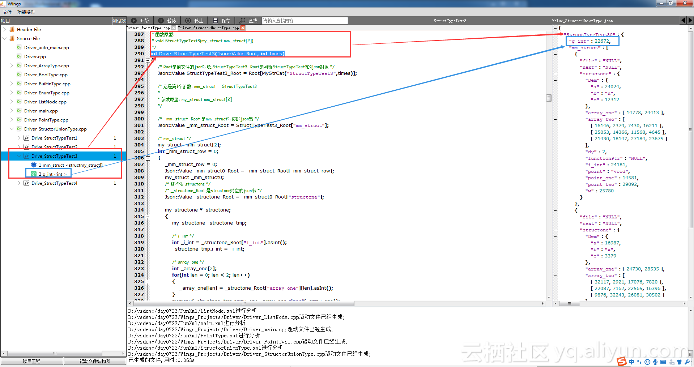Collapse the Drive_StructTypeTest3 function node
Screen dimensions: 694x367
[19, 156]
